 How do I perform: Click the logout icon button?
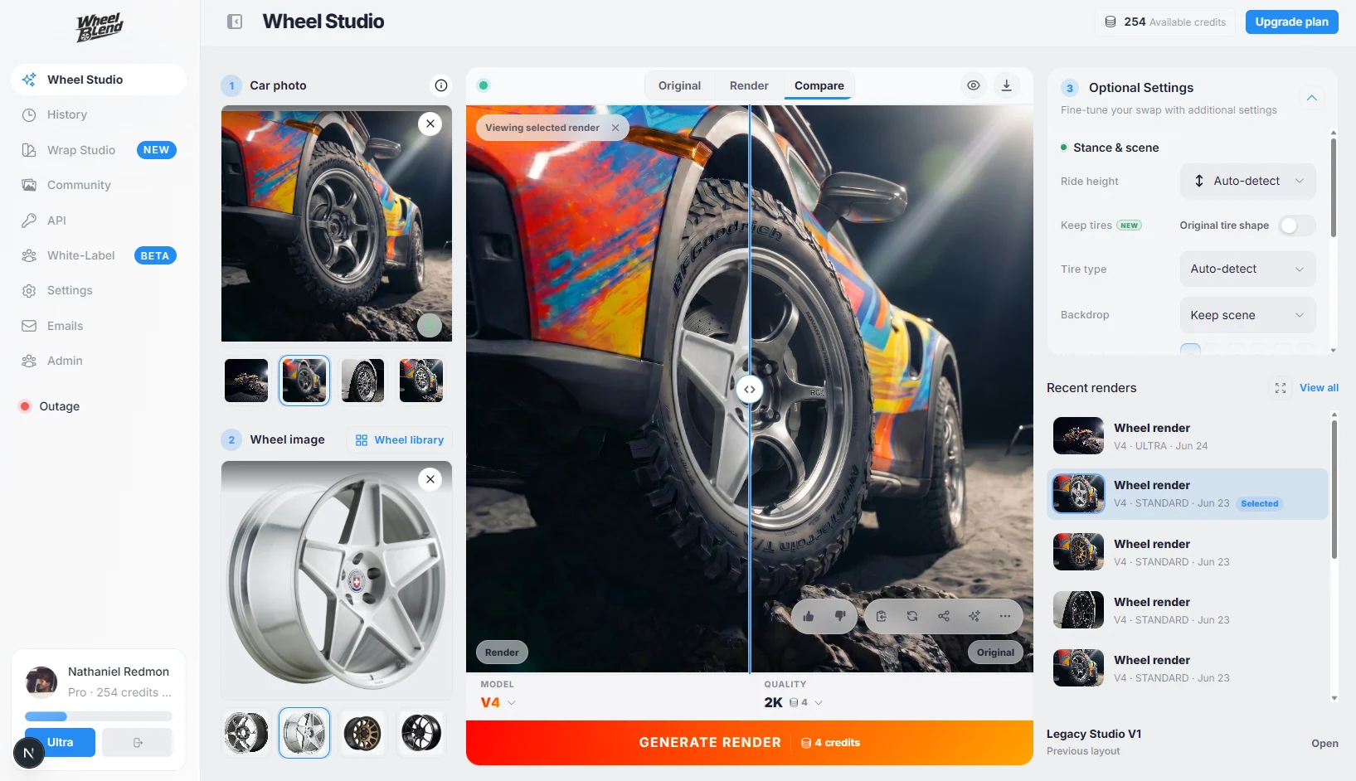click(x=138, y=742)
